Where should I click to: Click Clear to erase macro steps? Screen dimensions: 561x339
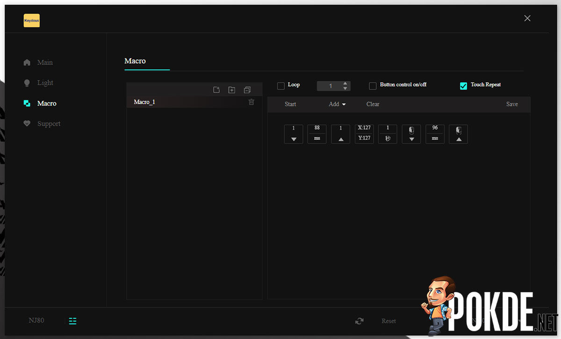pyautogui.click(x=373, y=104)
